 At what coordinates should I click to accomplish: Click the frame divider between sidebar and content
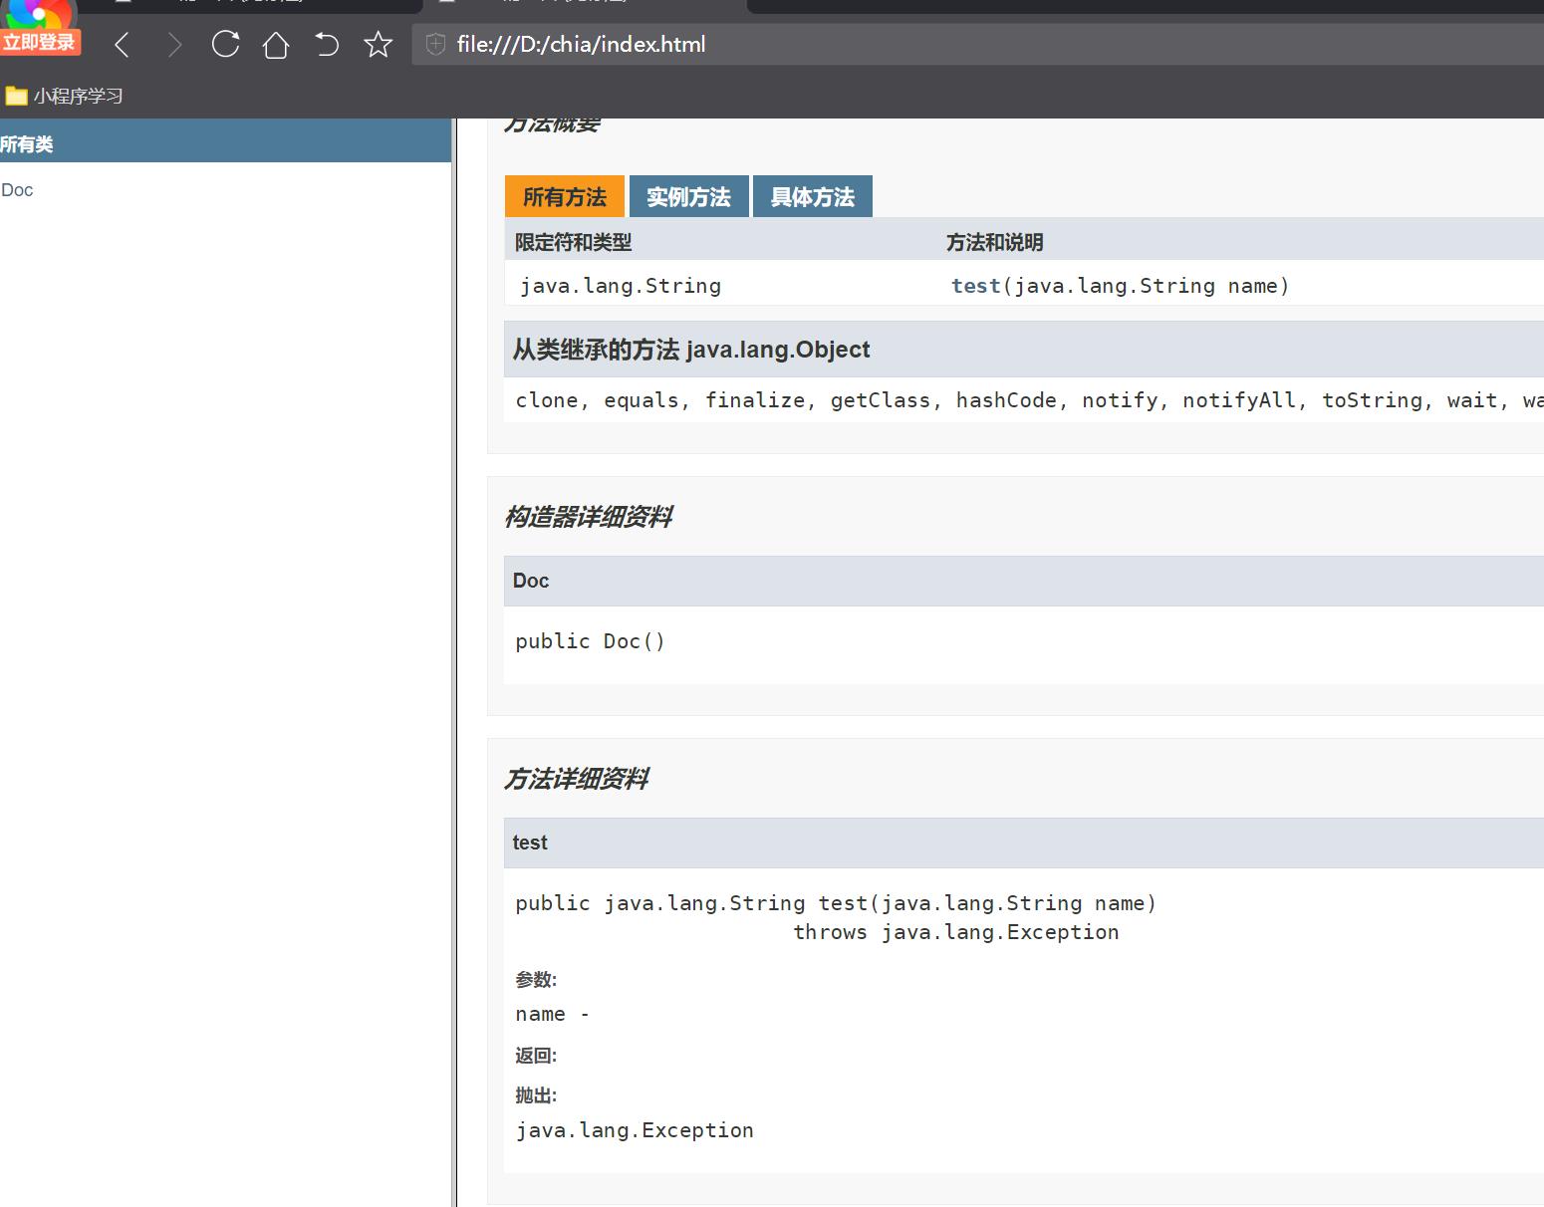pyautogui.click(x=454, y=662)
